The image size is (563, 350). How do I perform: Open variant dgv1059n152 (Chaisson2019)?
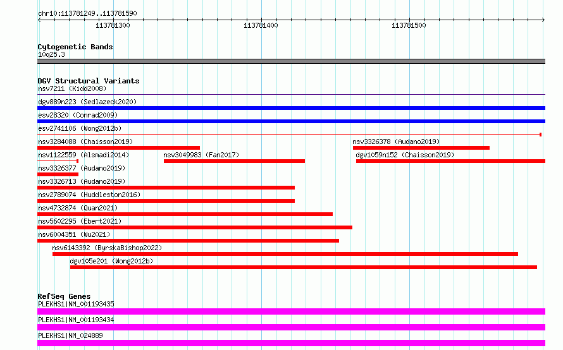tap(405, 155)
